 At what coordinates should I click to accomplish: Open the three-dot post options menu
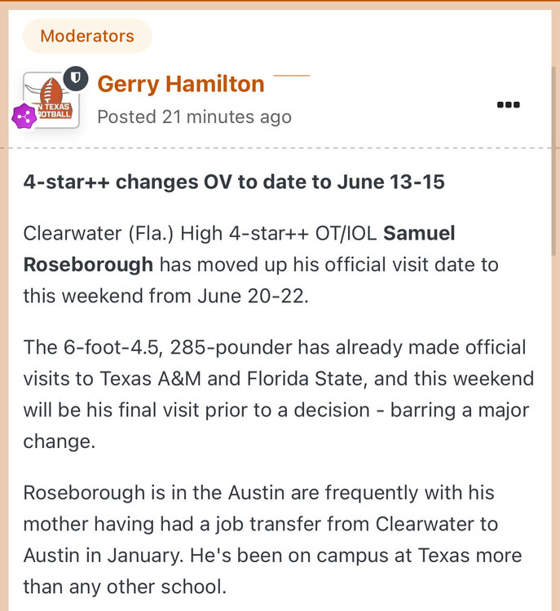coord(508,104)
